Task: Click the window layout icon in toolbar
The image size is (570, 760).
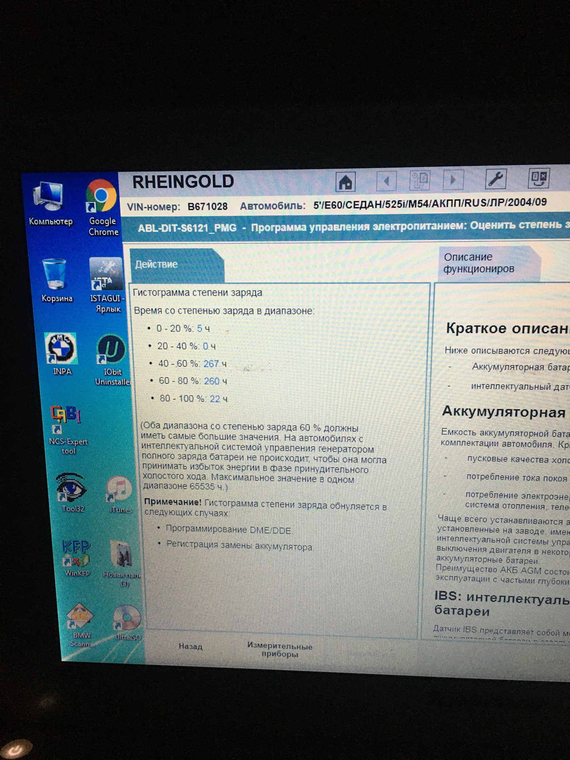Action: click(539, 178)
